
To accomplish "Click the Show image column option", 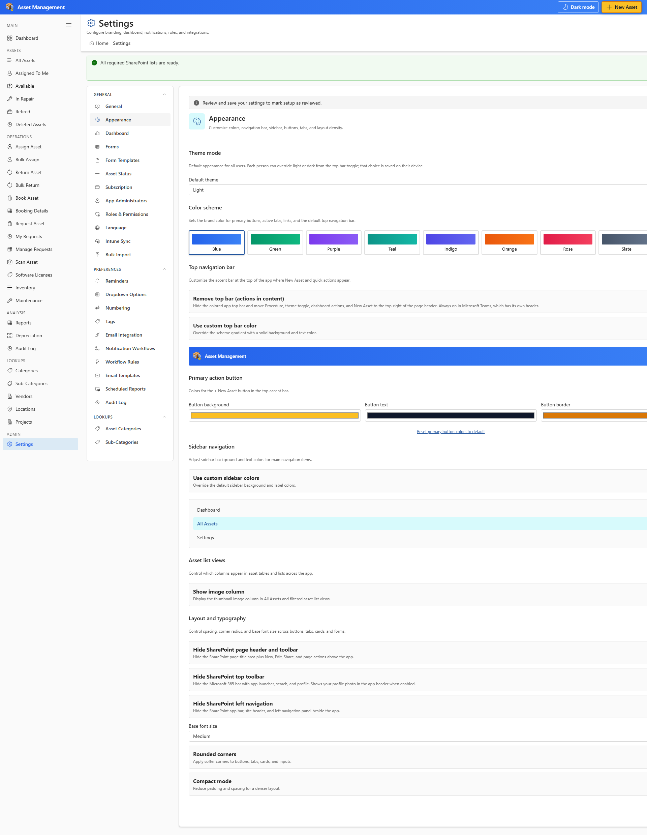I will [418, 595].
